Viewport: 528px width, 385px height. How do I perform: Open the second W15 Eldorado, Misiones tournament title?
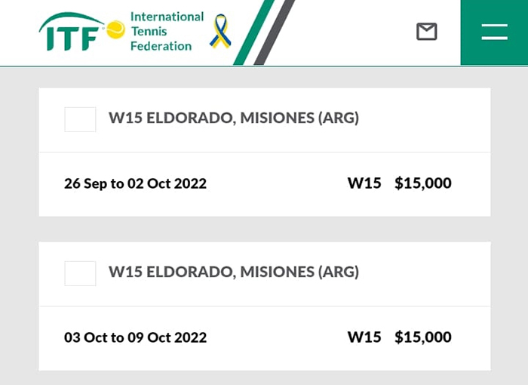[x=234, y=273]
